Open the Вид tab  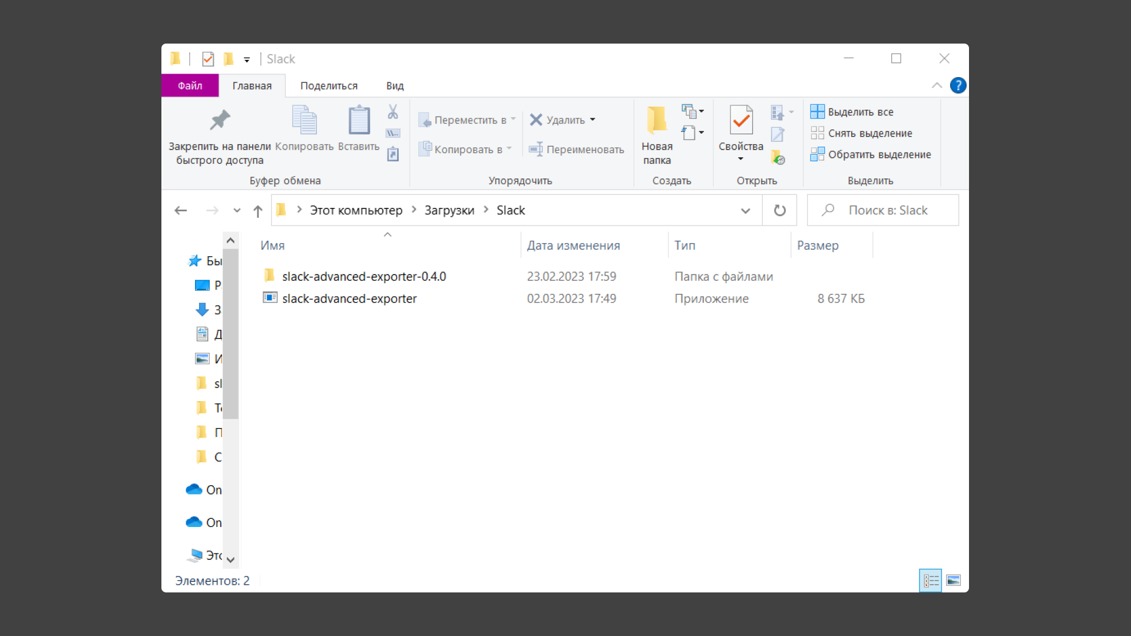point(395,86)
